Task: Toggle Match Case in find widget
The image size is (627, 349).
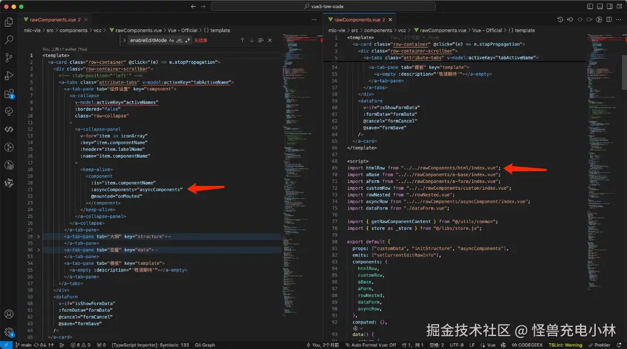Action: (171, 40)
